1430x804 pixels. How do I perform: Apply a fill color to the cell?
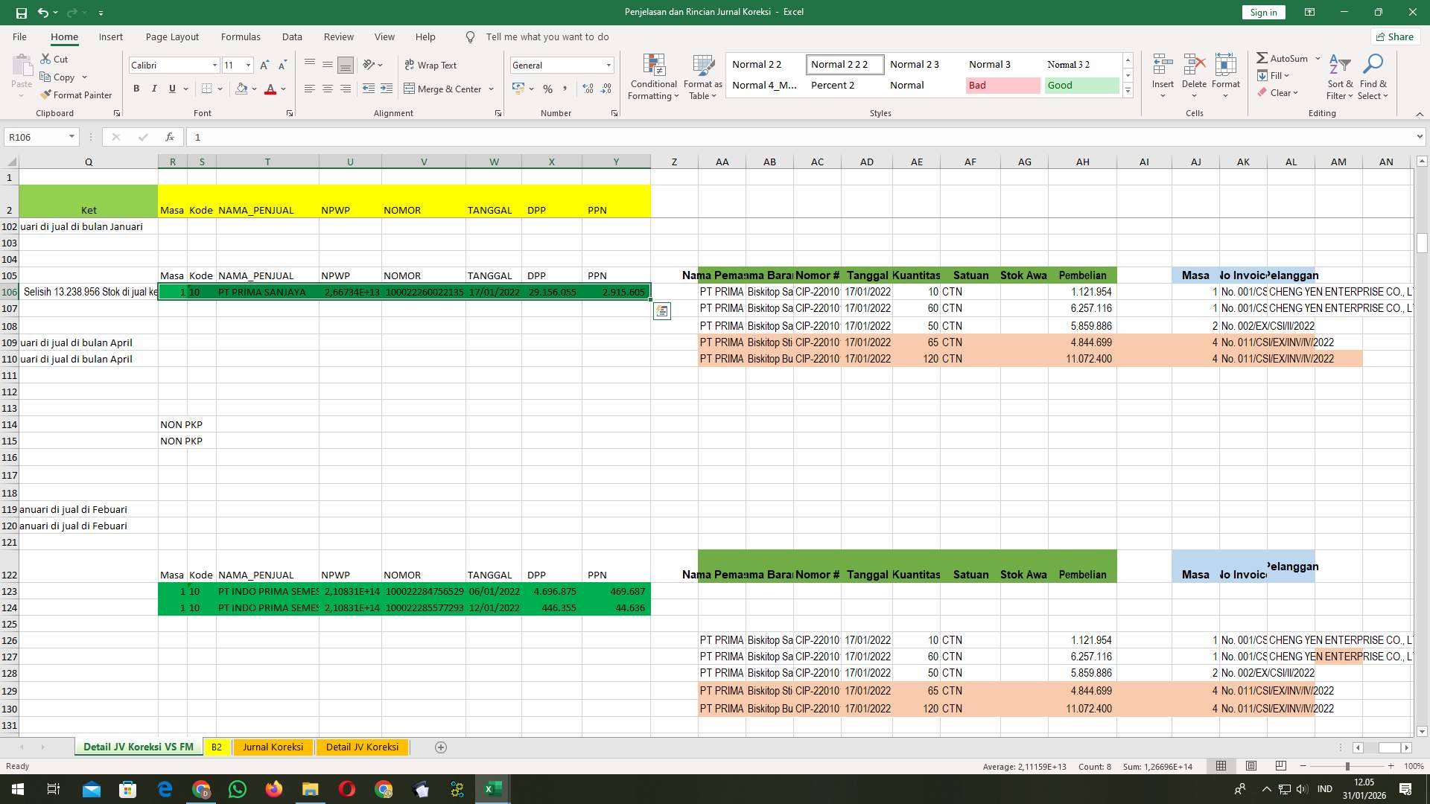coord(241,89)
